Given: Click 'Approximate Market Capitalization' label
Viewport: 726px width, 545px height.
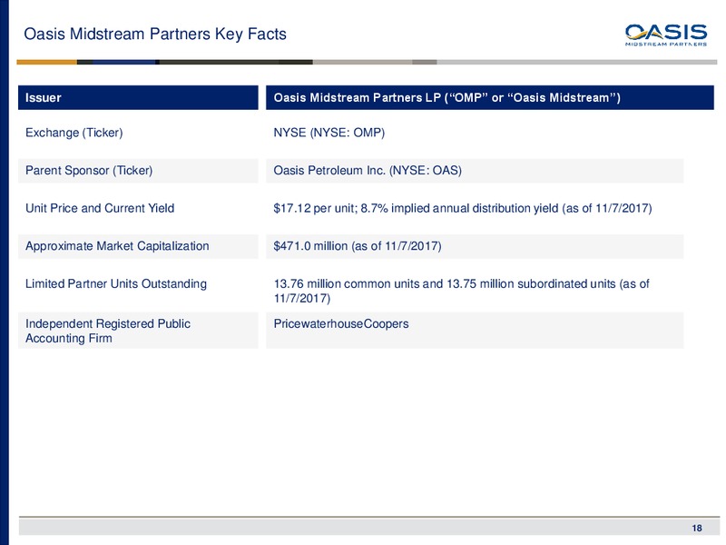Looking at the screenshot, I should (x=117, y=246).
